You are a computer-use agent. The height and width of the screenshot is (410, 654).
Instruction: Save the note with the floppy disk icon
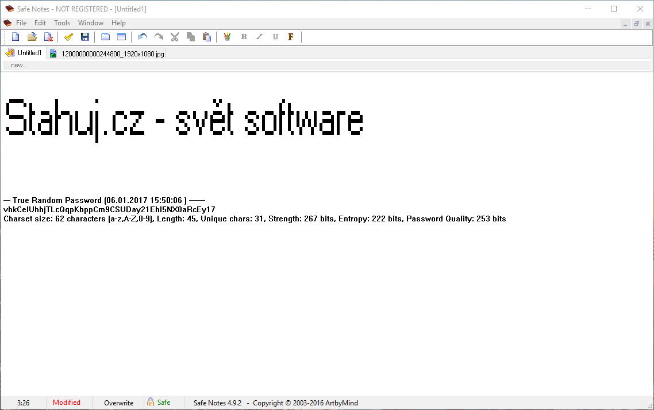click(x=84, y=37)
